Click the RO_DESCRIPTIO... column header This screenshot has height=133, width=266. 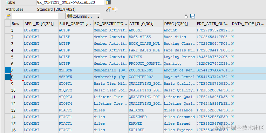click(x=111, y=23)
